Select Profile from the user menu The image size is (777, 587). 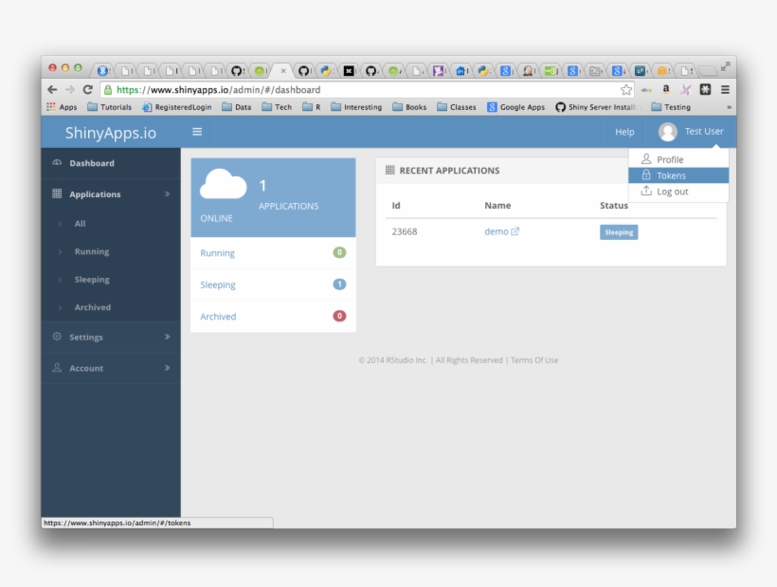tap(669, 158)
